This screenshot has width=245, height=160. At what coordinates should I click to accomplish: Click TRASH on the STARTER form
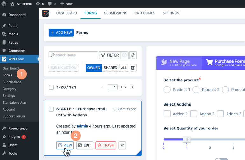106,145
